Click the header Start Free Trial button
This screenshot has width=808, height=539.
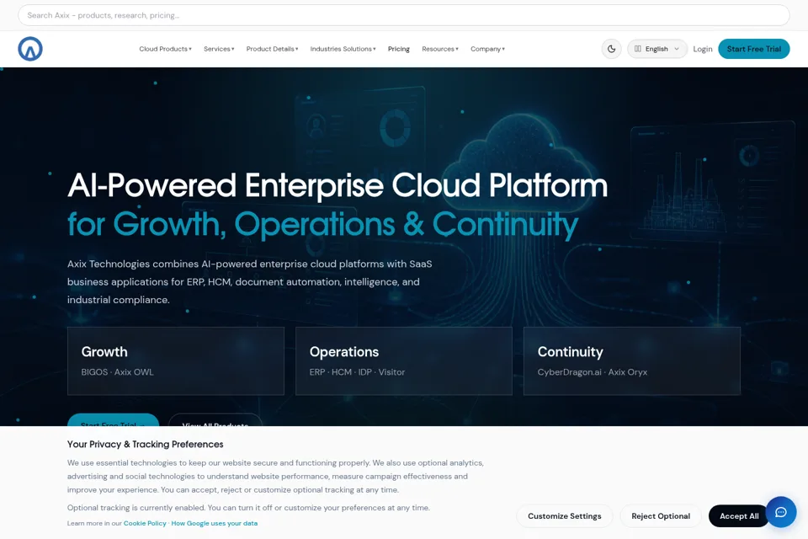(754, 49)
